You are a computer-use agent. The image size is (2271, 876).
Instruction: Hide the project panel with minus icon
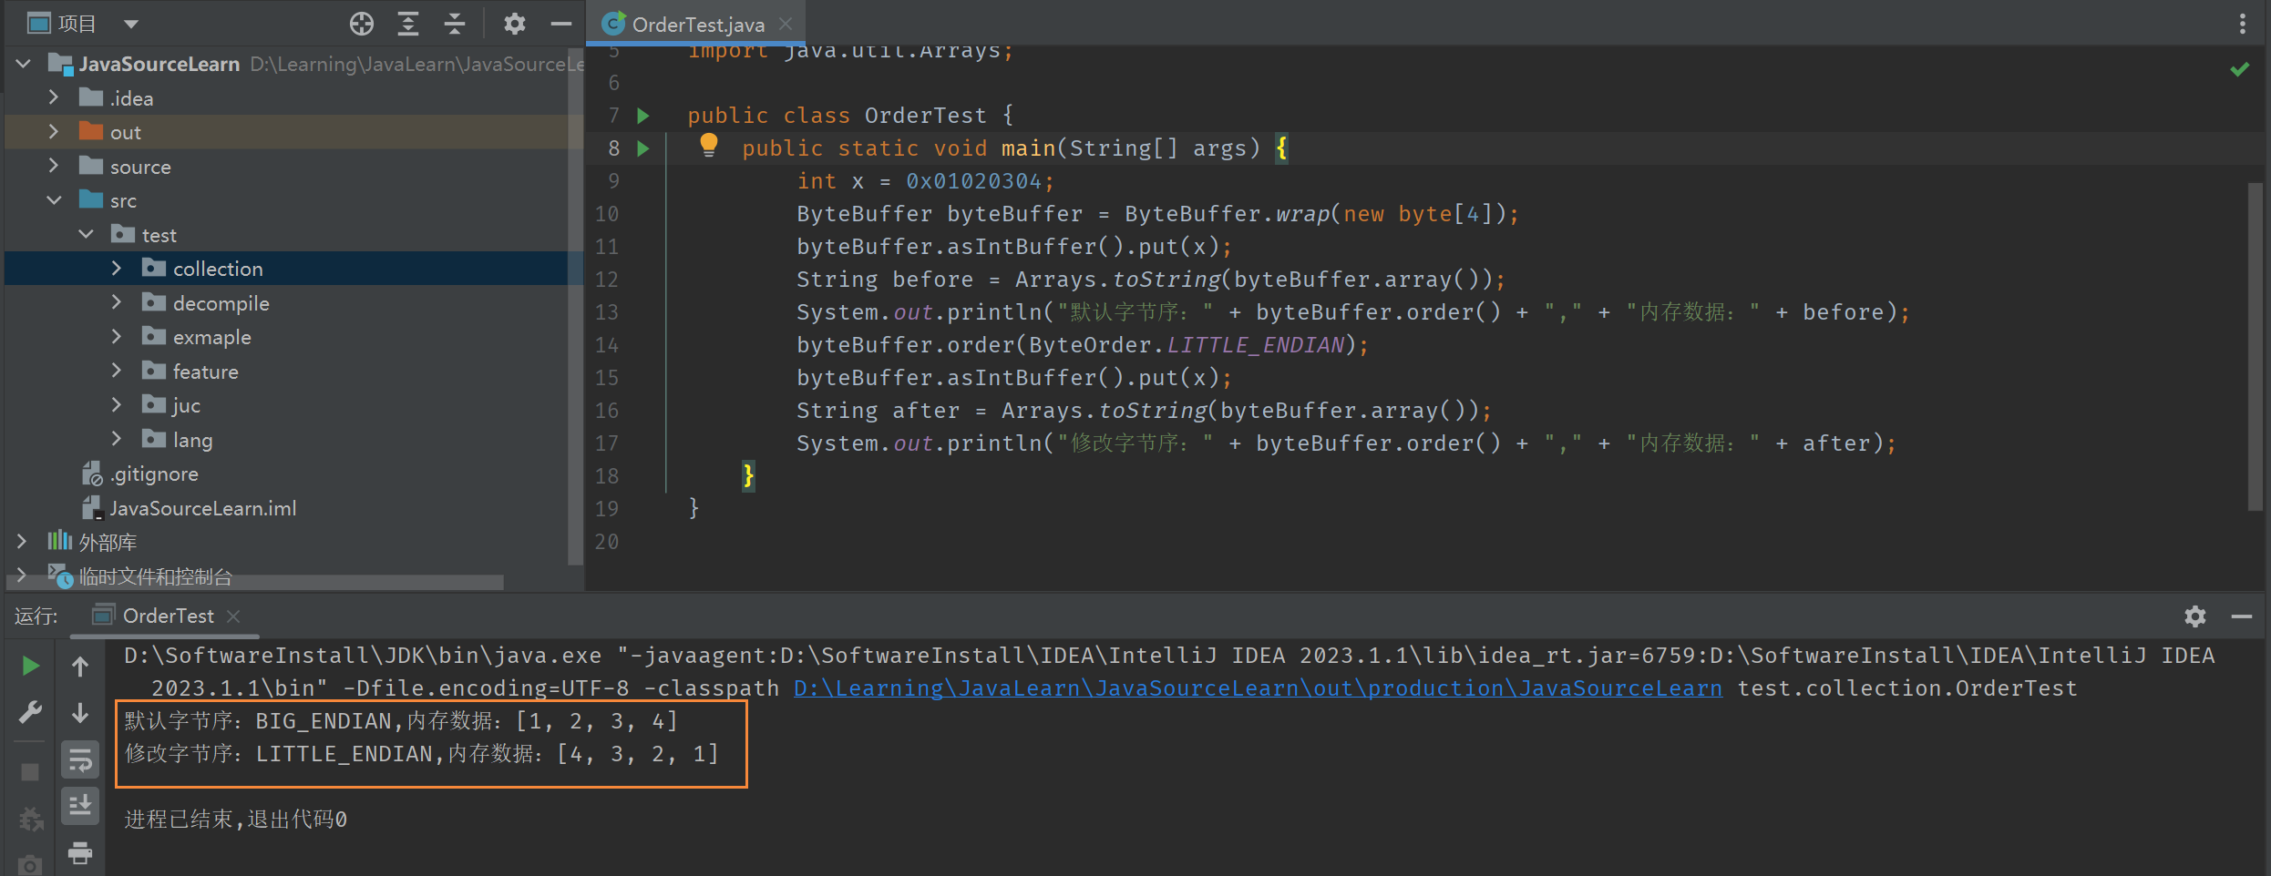pos(561,24)
